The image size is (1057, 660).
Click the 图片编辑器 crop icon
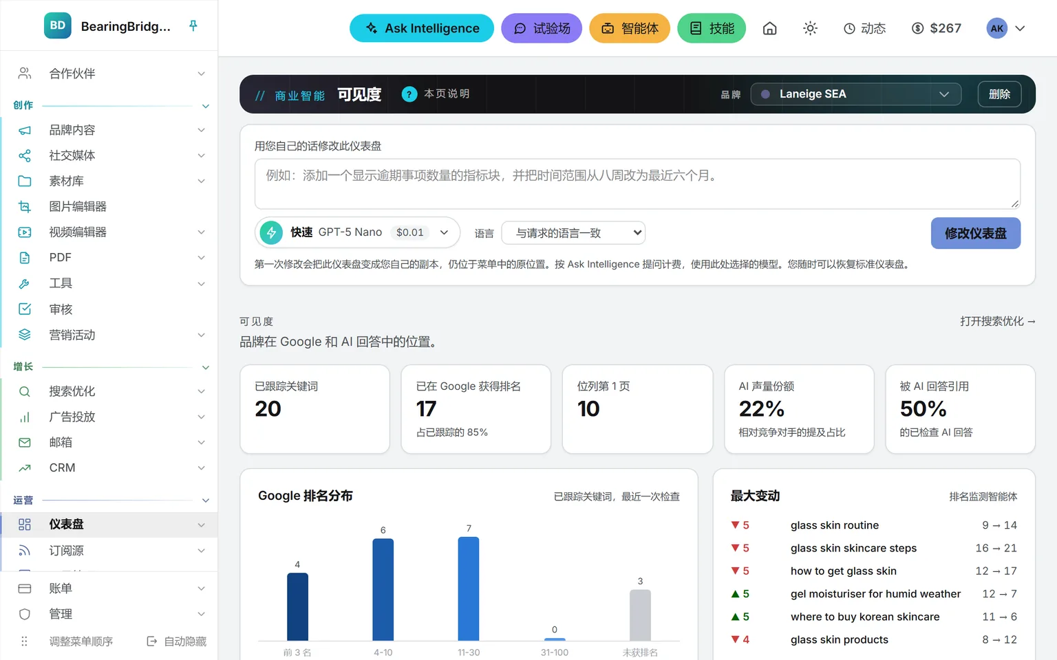point(25,206)
